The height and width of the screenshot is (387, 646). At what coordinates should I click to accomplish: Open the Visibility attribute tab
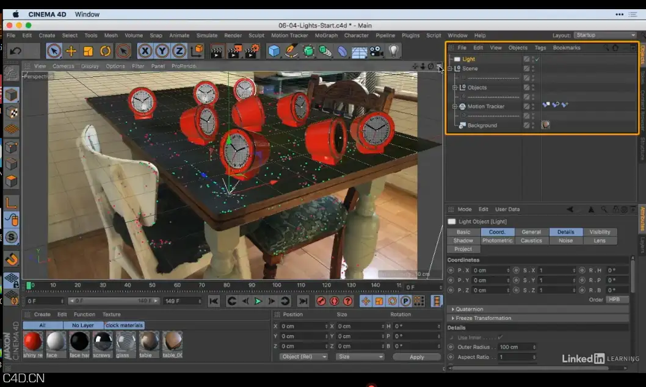[x=600, y=232]
